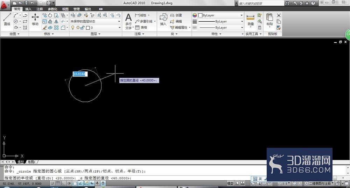Choose the Rotate tool in 修改 panel
This screenshot has width=350, height=188.
(50, 15)
